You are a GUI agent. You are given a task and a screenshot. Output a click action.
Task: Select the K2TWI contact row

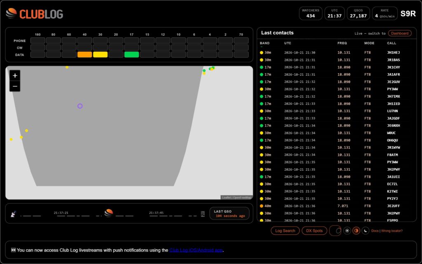point(336,191)
